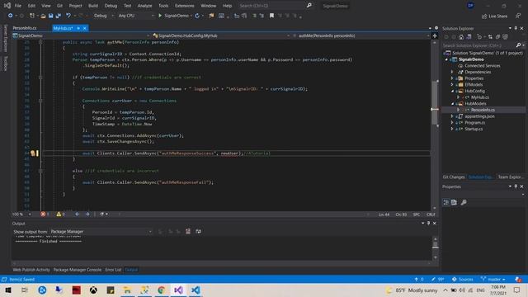Click the Home icon in Solution Explorer
Image resolution: width=528 pixels, height=297 pixels.
461,37
